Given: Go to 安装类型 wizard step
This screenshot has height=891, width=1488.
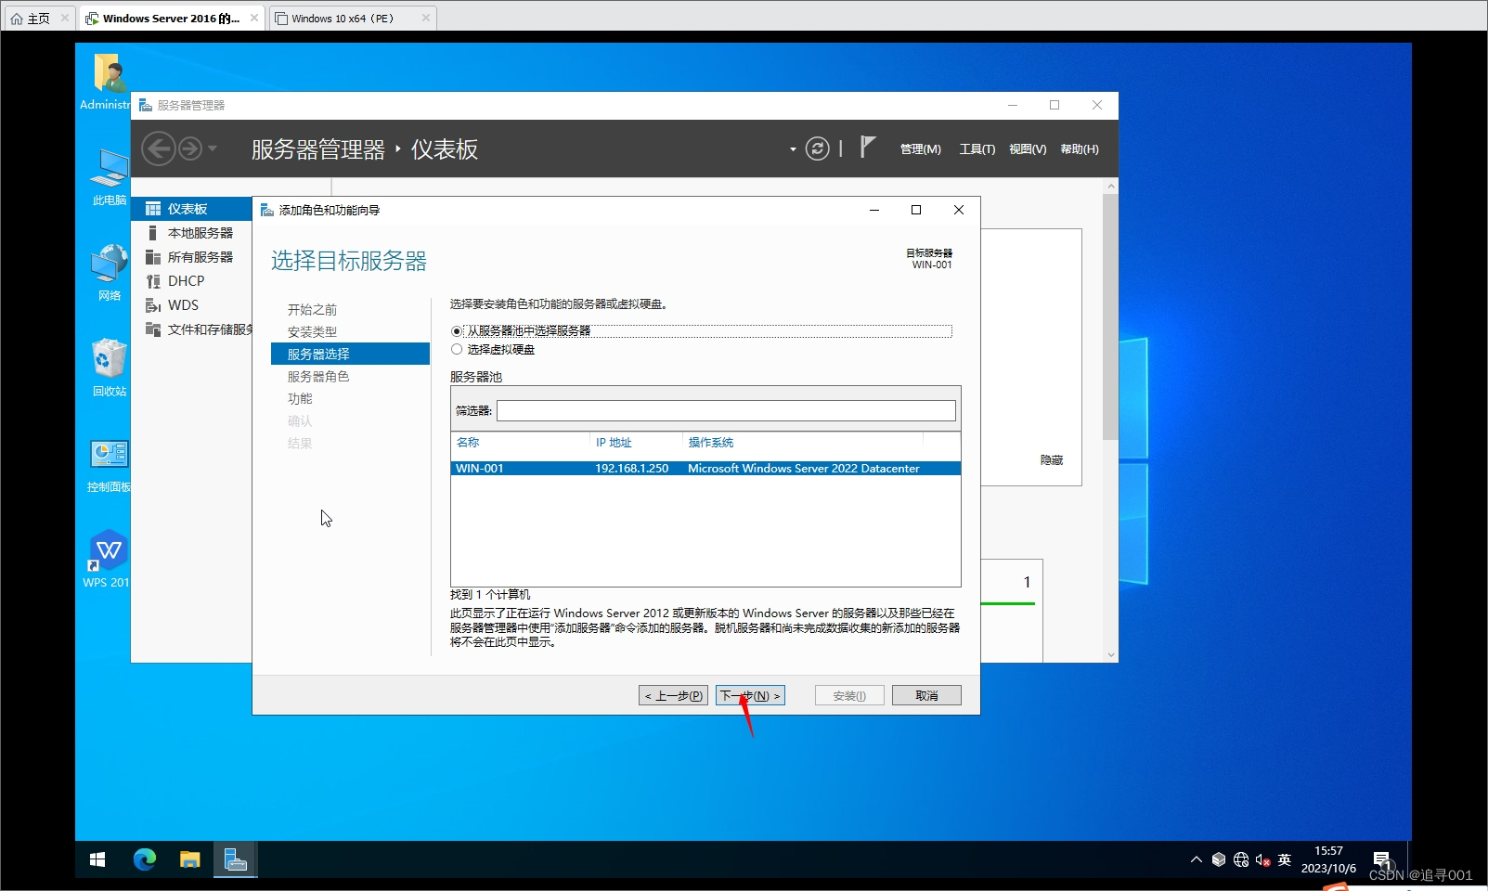Looking at the screenshot, I should [312, 332].
